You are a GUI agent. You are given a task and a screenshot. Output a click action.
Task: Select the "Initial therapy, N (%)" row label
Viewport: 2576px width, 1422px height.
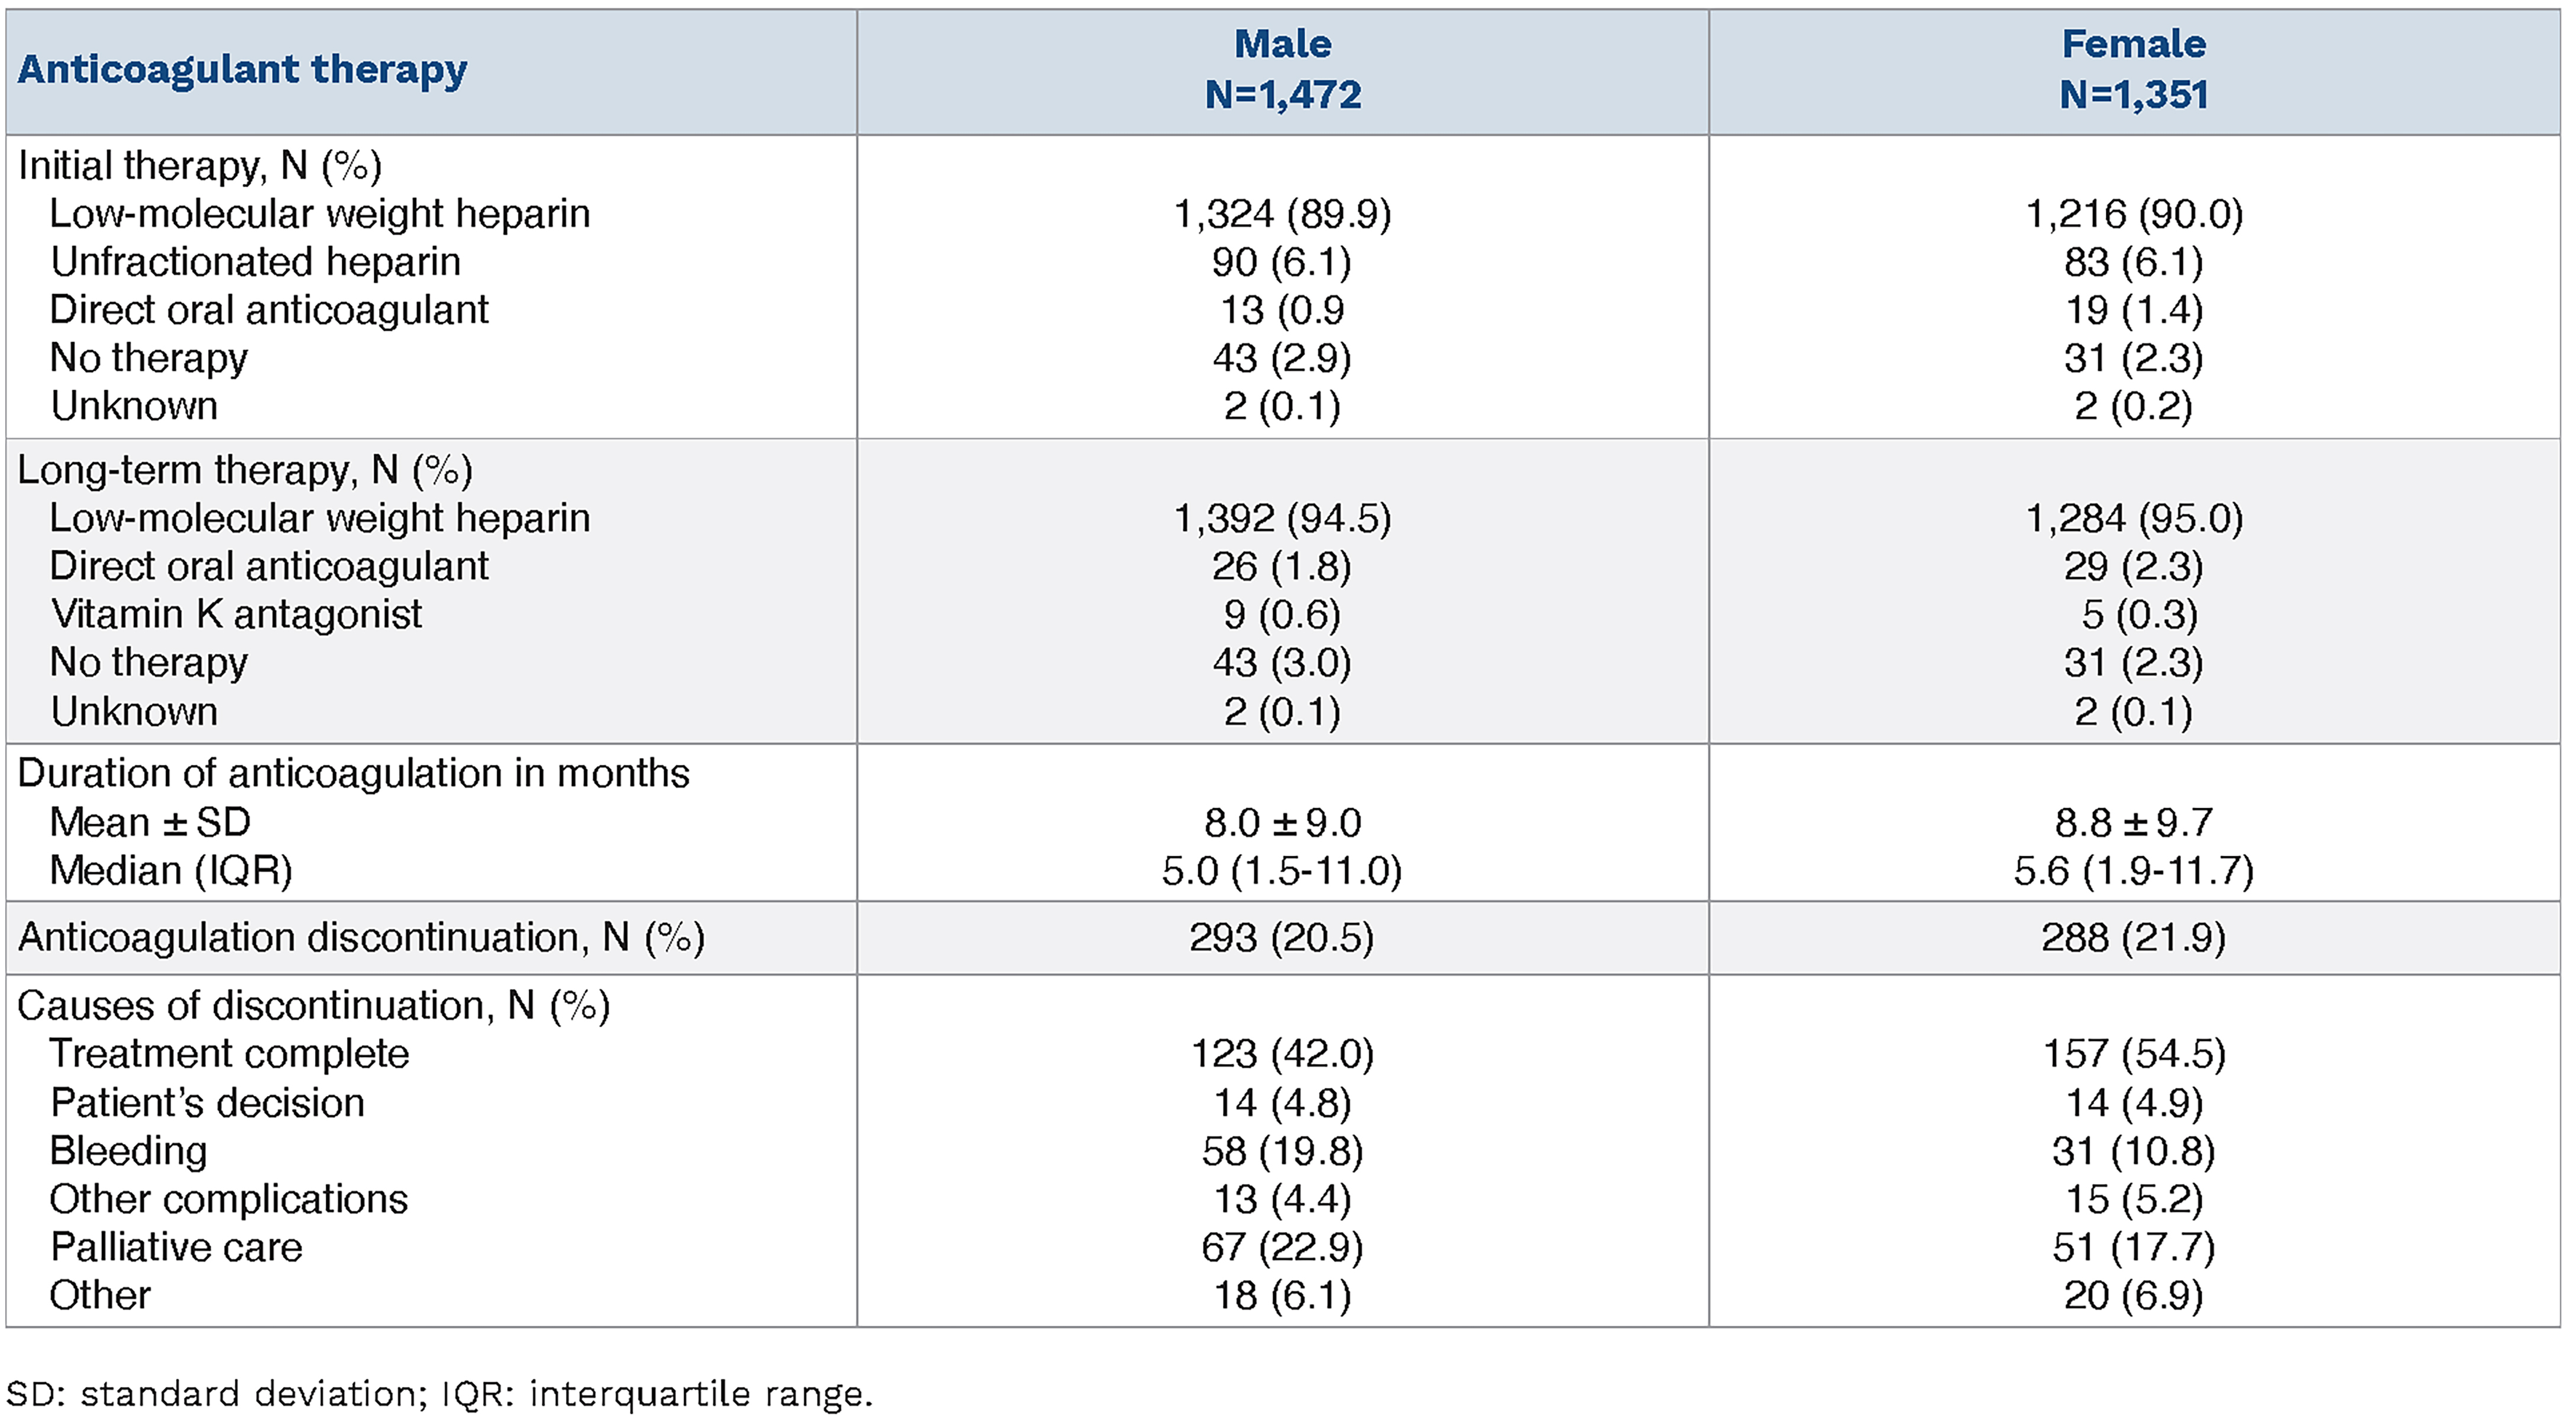click(x=200, y=166)
